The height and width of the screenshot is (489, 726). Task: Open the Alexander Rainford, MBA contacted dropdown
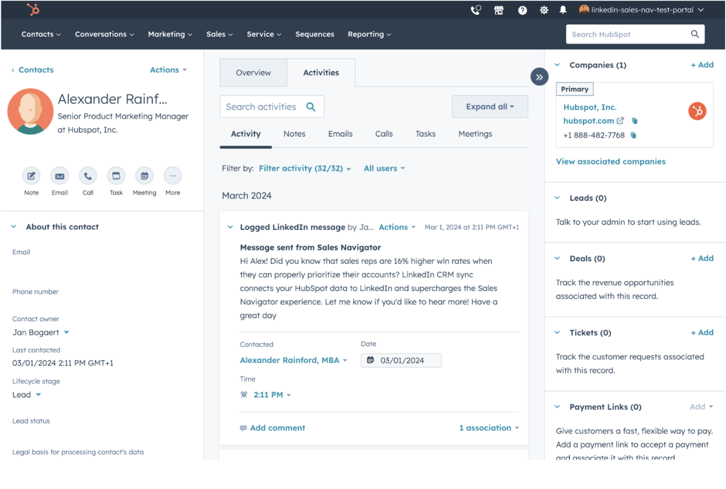tap(293, 360)
